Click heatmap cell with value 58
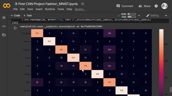Image resolution: width=172 pixels, height=96 pixels. [61, 66]
